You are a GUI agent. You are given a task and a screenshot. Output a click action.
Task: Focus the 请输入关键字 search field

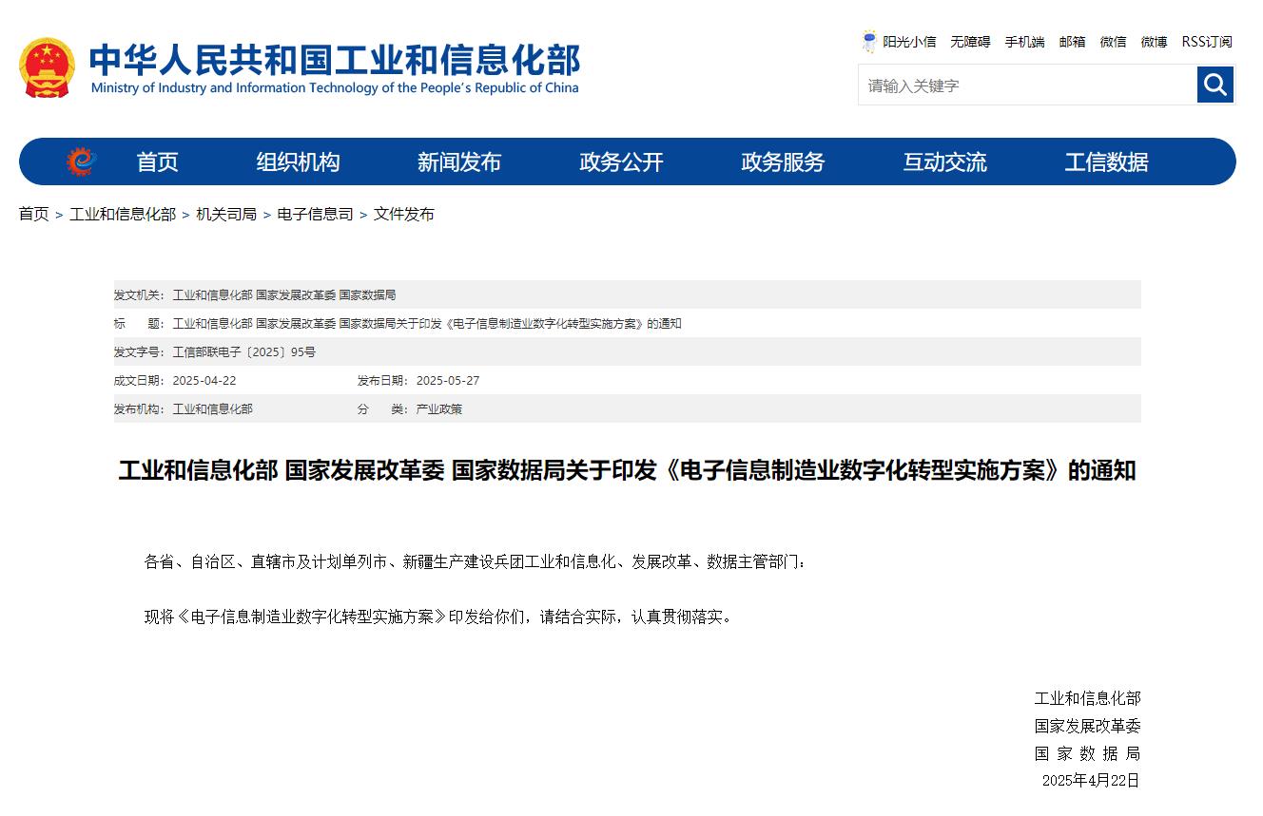coord(1027,85)
